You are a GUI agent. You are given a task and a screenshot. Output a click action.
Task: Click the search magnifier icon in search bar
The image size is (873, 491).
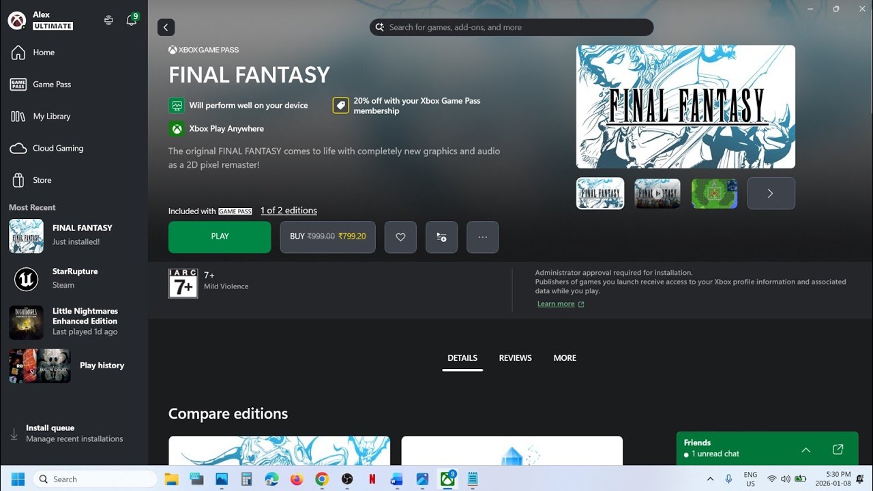[380, 27]
